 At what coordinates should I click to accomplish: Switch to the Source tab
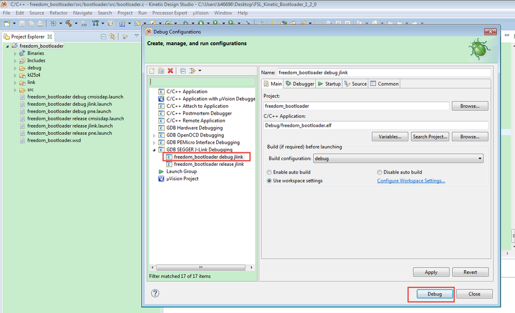click(x=356, y=83)
